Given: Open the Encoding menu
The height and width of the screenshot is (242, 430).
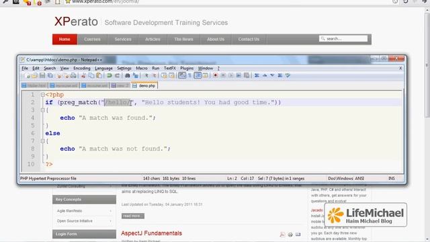Looking at the screenshot, I should pyautogui.click(x=82, y=69).
